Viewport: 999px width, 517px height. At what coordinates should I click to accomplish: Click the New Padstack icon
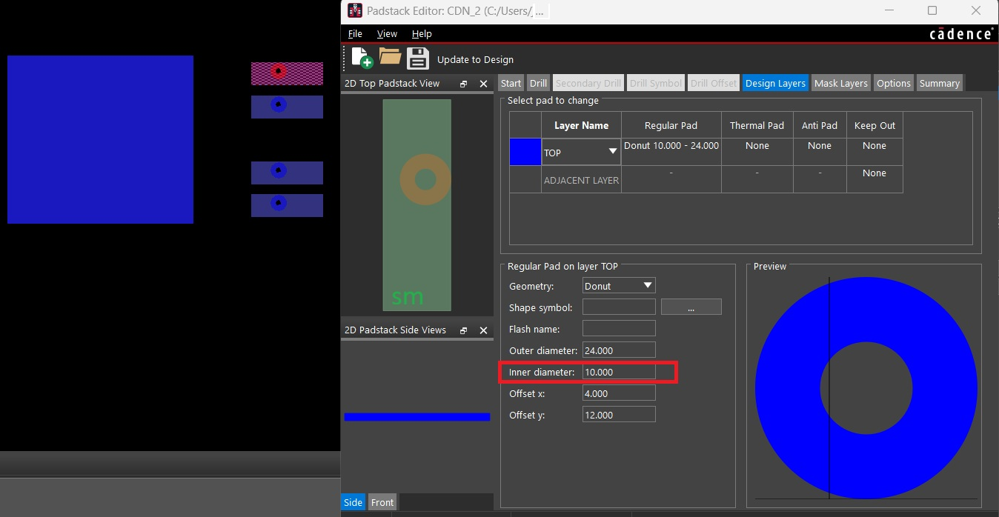(x=361, y=58)
